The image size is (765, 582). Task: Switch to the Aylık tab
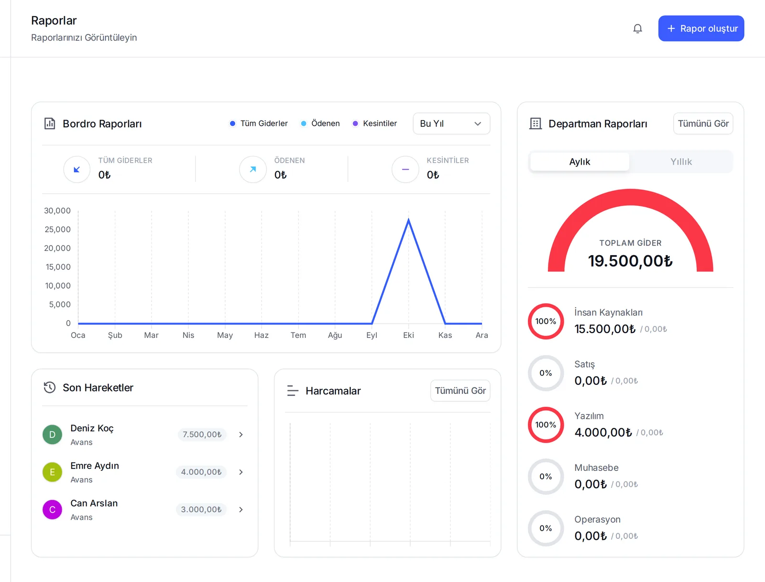580,162
